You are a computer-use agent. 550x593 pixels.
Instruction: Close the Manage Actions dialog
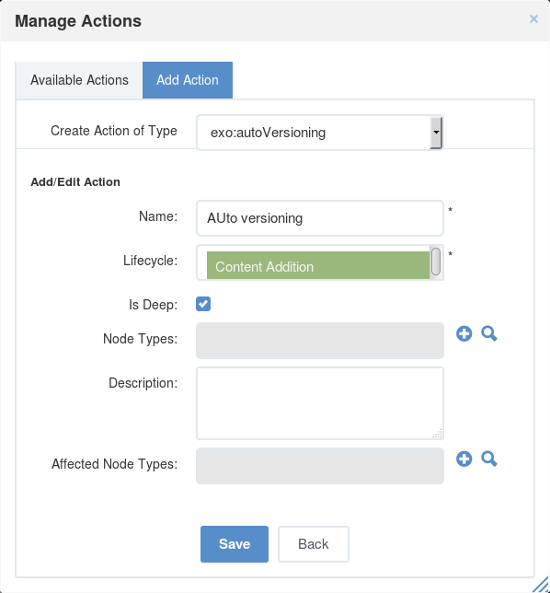[x=533, y=19]
